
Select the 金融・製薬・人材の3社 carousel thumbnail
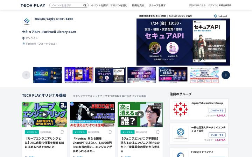pos(142,75)
